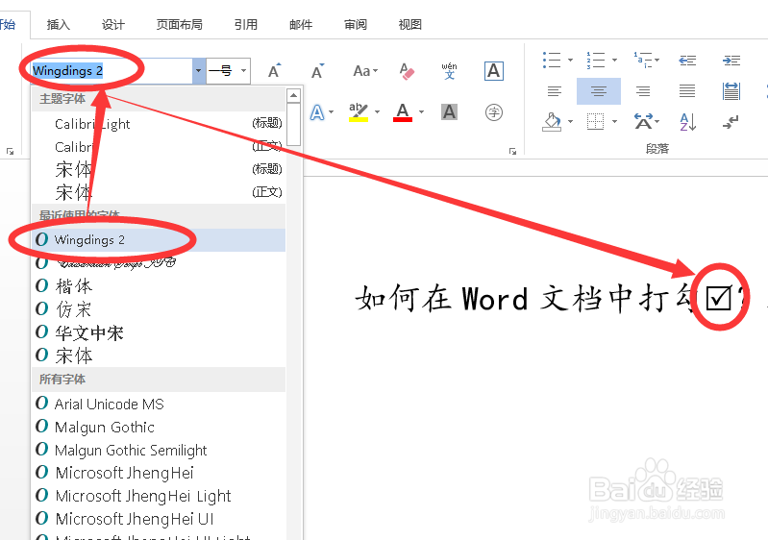The image size is (768, 540).
Task: Click the Shrink Font icon
Action: (317, 71)
